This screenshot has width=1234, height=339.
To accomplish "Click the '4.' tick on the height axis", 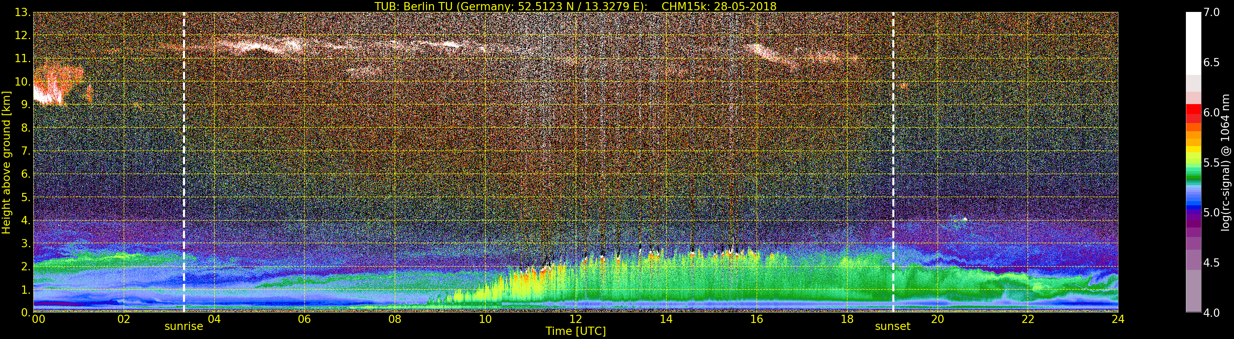I will 26,220.
